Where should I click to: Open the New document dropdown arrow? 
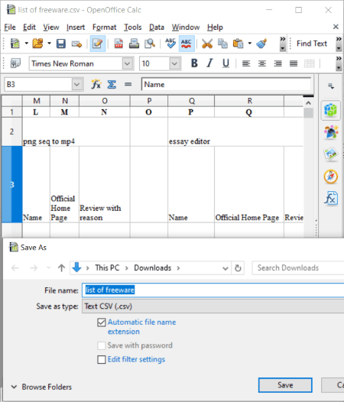coord(27,44)
